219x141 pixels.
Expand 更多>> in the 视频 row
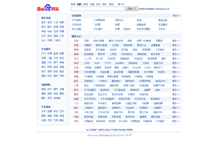click(176, 45)
